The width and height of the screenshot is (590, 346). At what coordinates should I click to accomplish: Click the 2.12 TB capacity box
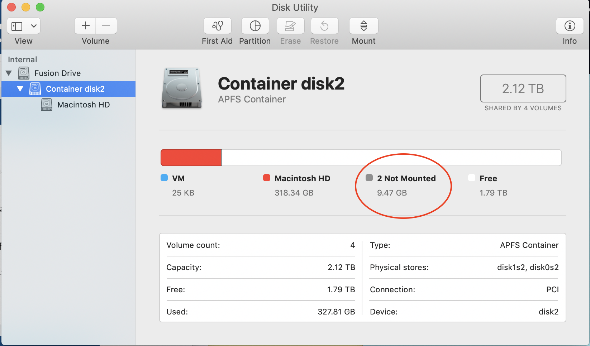click(523, 88)
